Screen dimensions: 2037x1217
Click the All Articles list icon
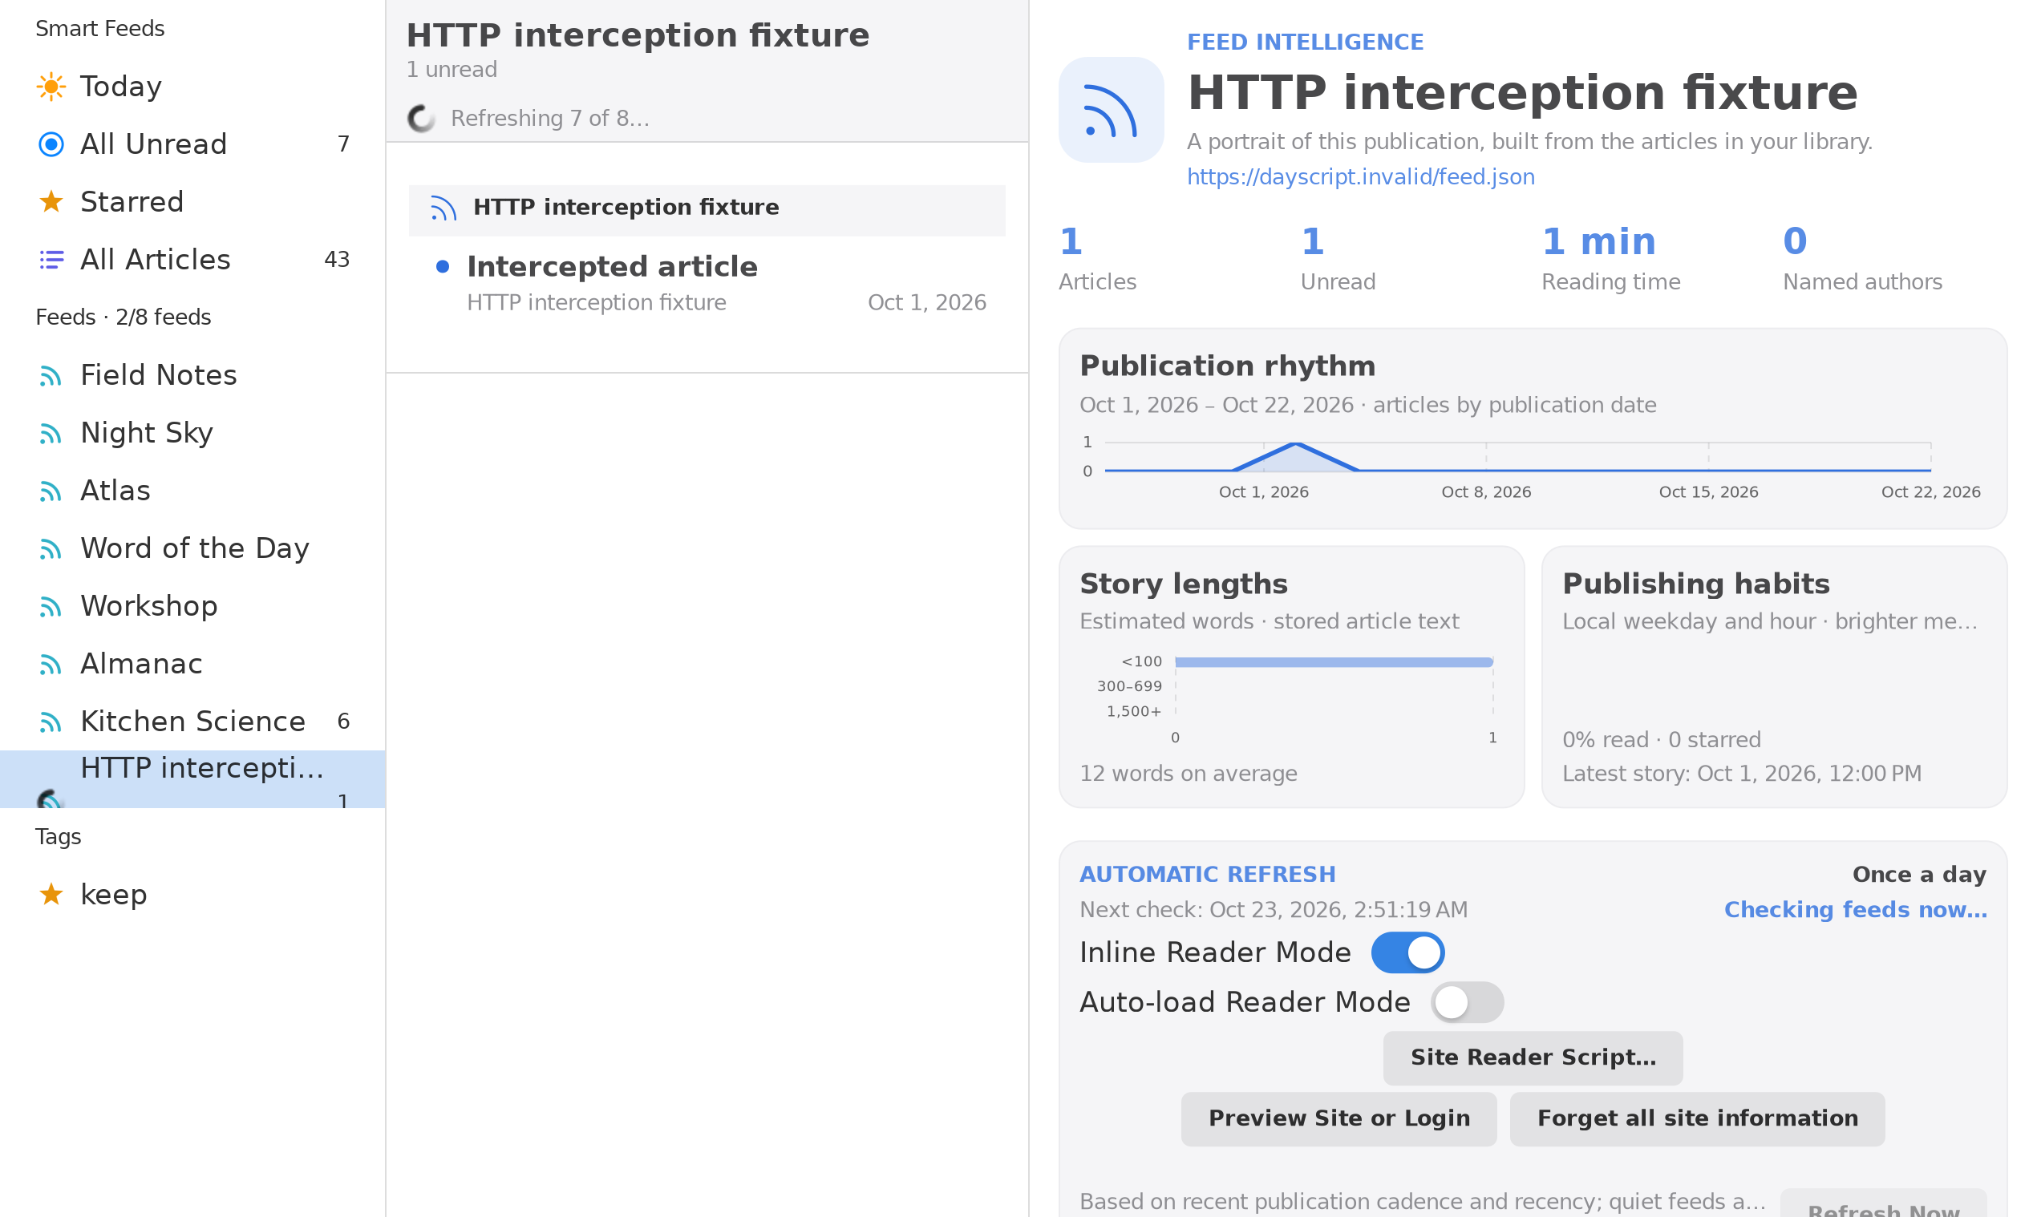point(51,260)
